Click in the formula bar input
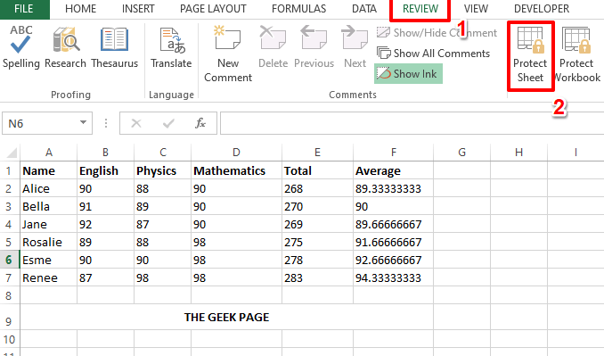Viewport: 604px width, 356px height. click(x=412, y=123)
